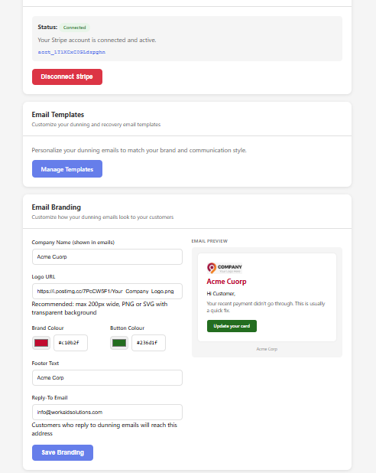The height and width of the screenshot is (473, 376).
Task: Open the Brand Colour swatch picker
Action: (41, 343)
